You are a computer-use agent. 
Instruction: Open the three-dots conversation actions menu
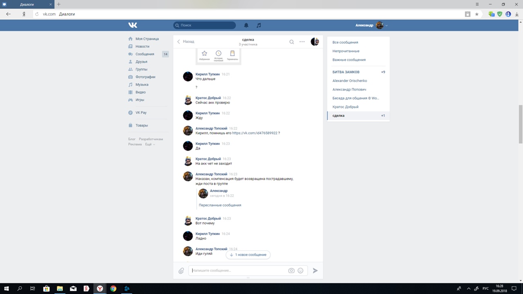[x=302, y=42]
